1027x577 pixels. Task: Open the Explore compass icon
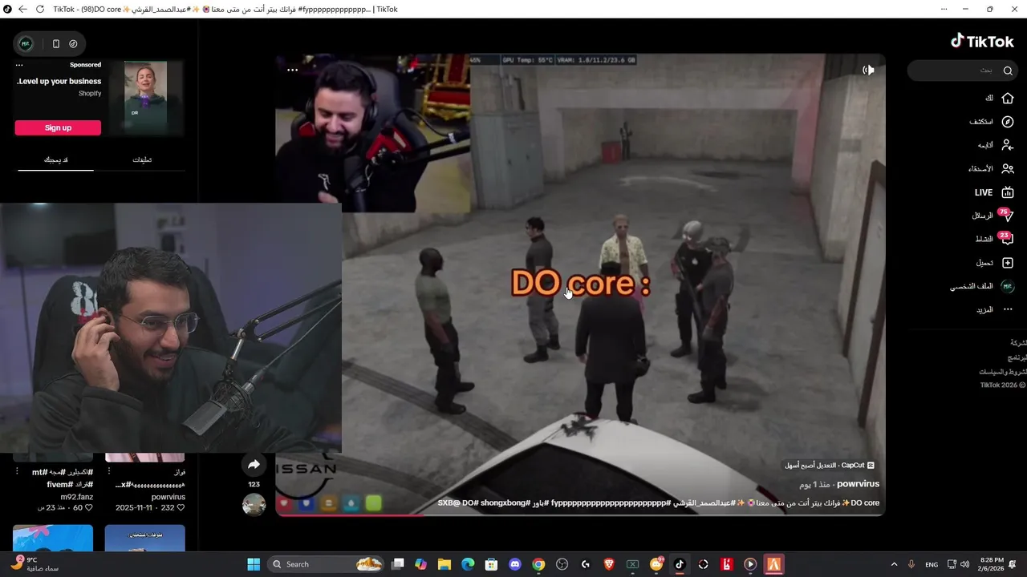pyautogui.click(x=1008, y=122)
